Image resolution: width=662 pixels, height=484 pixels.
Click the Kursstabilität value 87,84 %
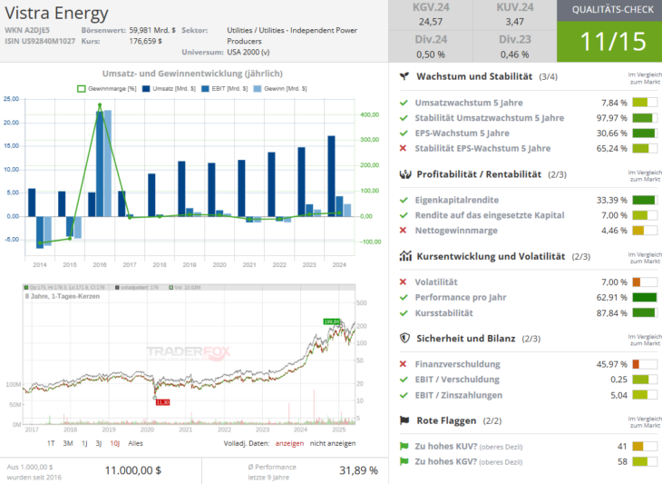point(612,312)
